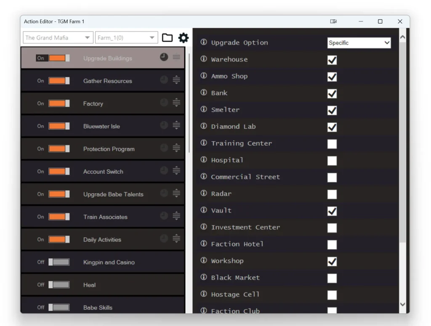Click the reorder handle icon for Train Associates
This screenshot has width=431, height=326.
(176, 216)
